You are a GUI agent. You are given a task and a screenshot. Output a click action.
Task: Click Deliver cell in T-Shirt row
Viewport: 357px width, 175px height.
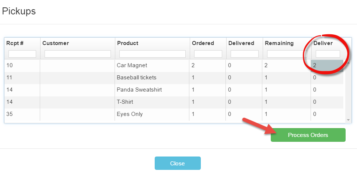pyautogui.click(x=327, y=102)
